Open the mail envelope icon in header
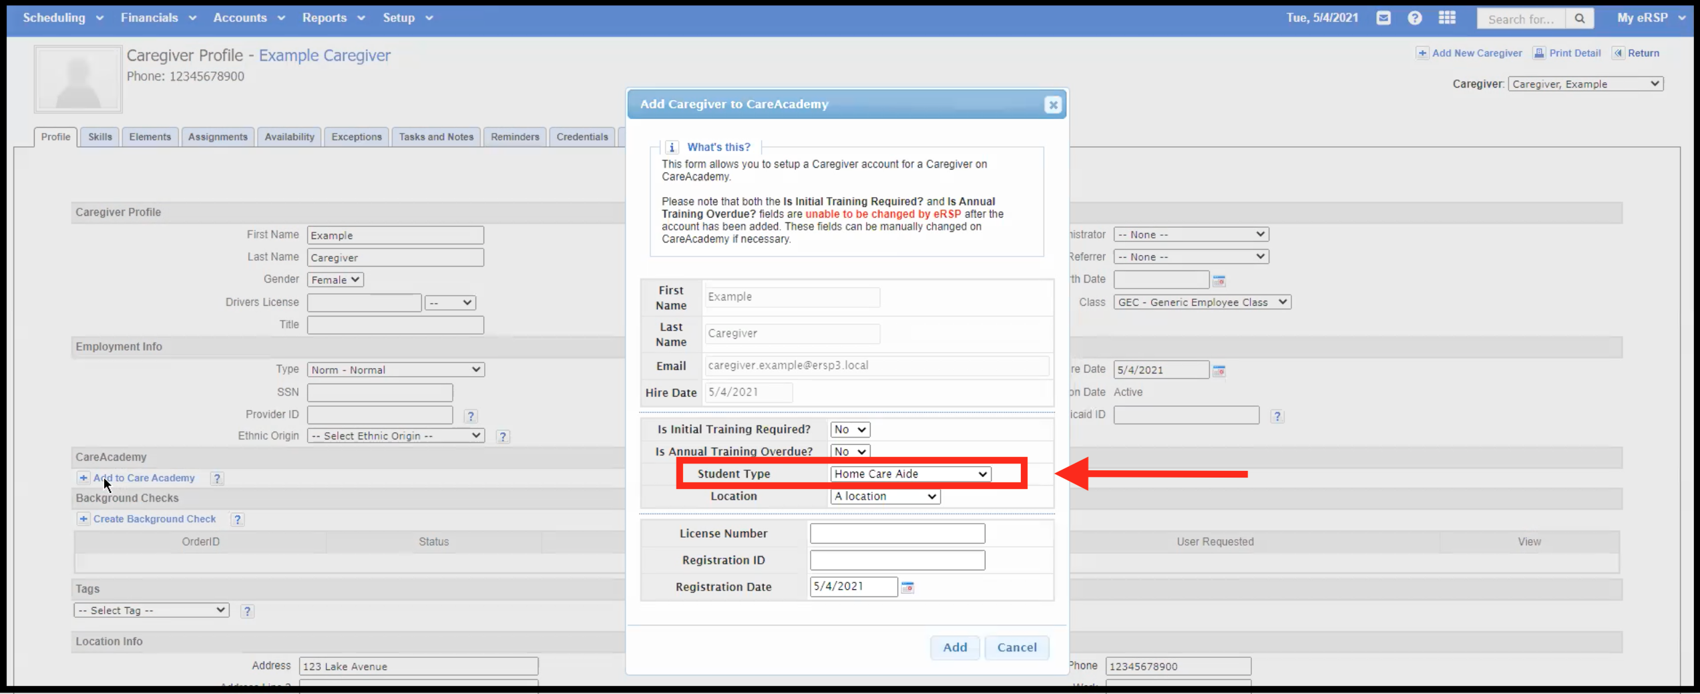The width and height of the screenshot is (1700, 694). [x=1384, y=18]
